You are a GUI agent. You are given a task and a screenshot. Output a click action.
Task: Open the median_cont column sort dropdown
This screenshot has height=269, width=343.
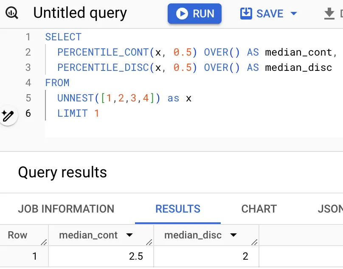pyautogui.click(x=130, y=235)
